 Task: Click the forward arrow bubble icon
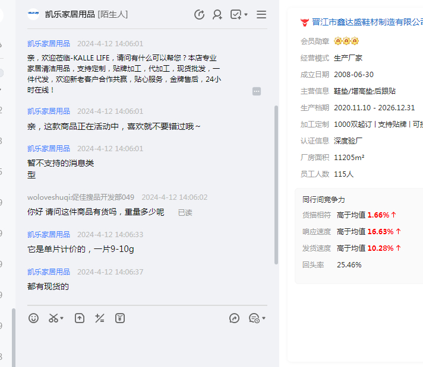pyautogui.click(x=234, y=318)
